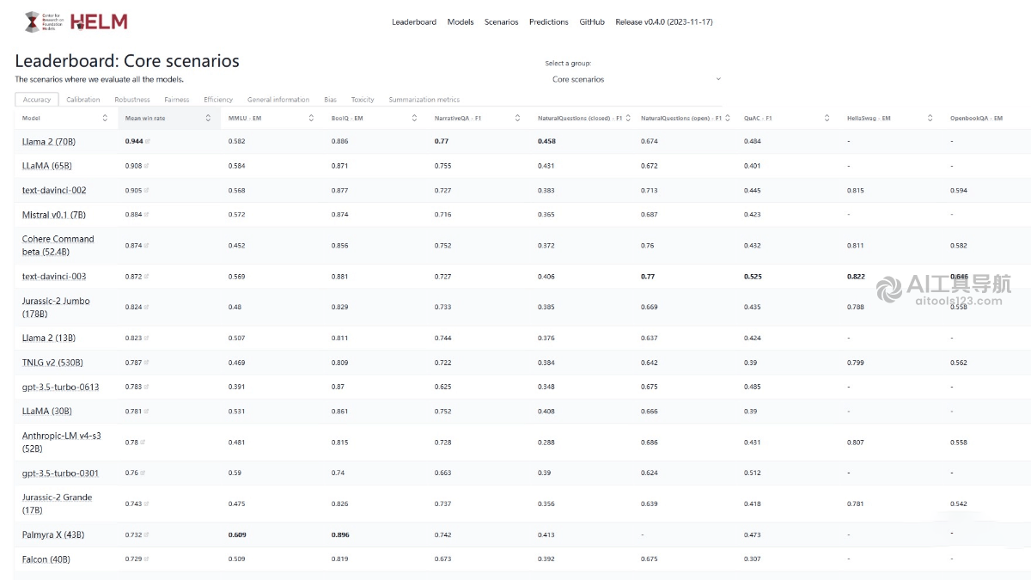Open the TNLG v2 (530B) model link

tap(52, 363)
